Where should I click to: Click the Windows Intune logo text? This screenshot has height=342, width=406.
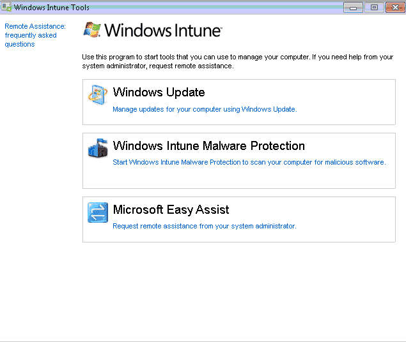(x=163, y=30)
